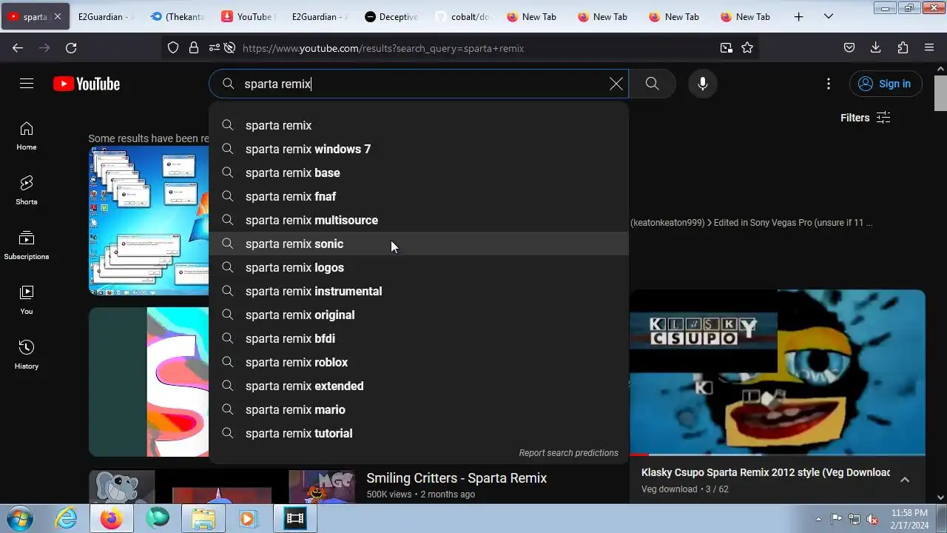Show hidden system tray icons
This screenshot has width=947, height=533.
[x=818, y=519]
